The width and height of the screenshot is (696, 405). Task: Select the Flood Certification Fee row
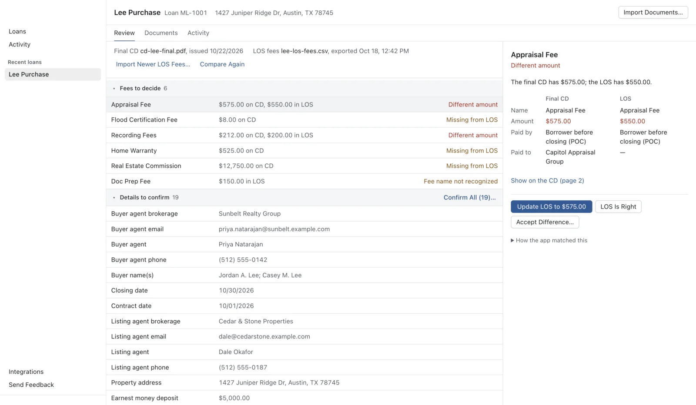coord(304,120)
